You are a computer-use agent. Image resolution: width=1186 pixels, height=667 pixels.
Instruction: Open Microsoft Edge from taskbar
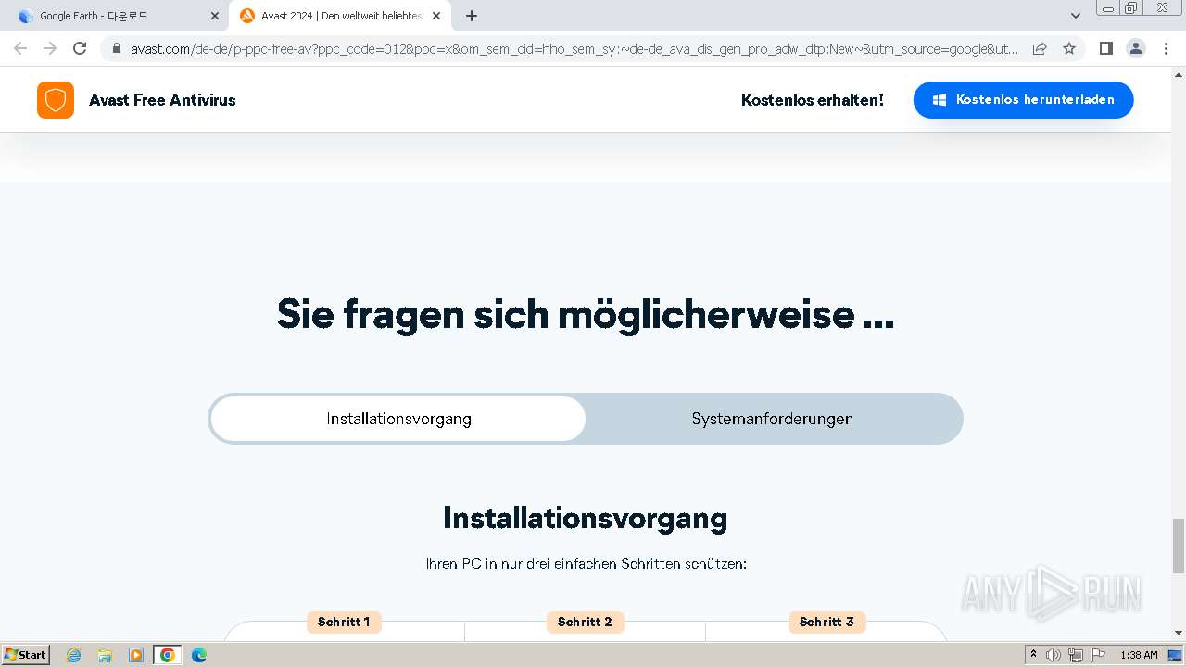pyautogui.click(x=199, y=655)
